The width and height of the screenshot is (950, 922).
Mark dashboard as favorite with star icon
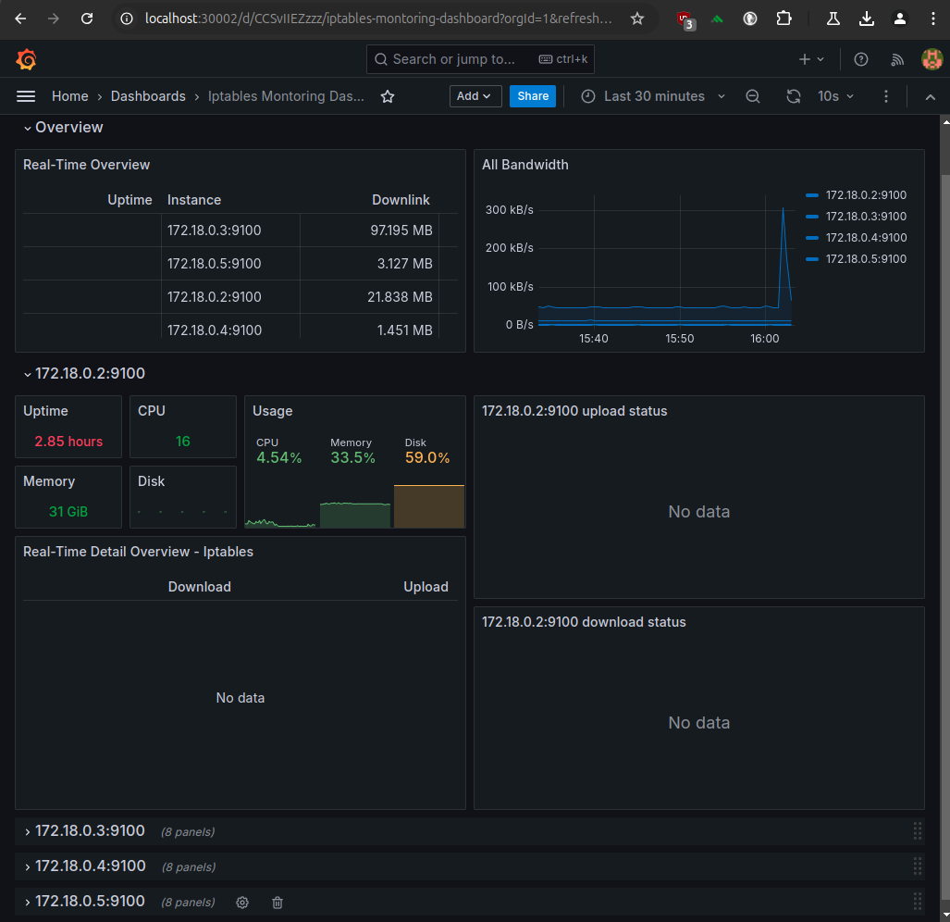pyautogui.click(x=388, y=96)
